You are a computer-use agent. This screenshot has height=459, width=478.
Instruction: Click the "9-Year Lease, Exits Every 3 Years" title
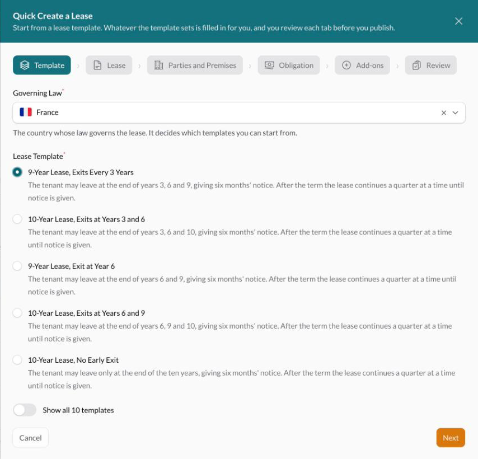click(81, 172)
